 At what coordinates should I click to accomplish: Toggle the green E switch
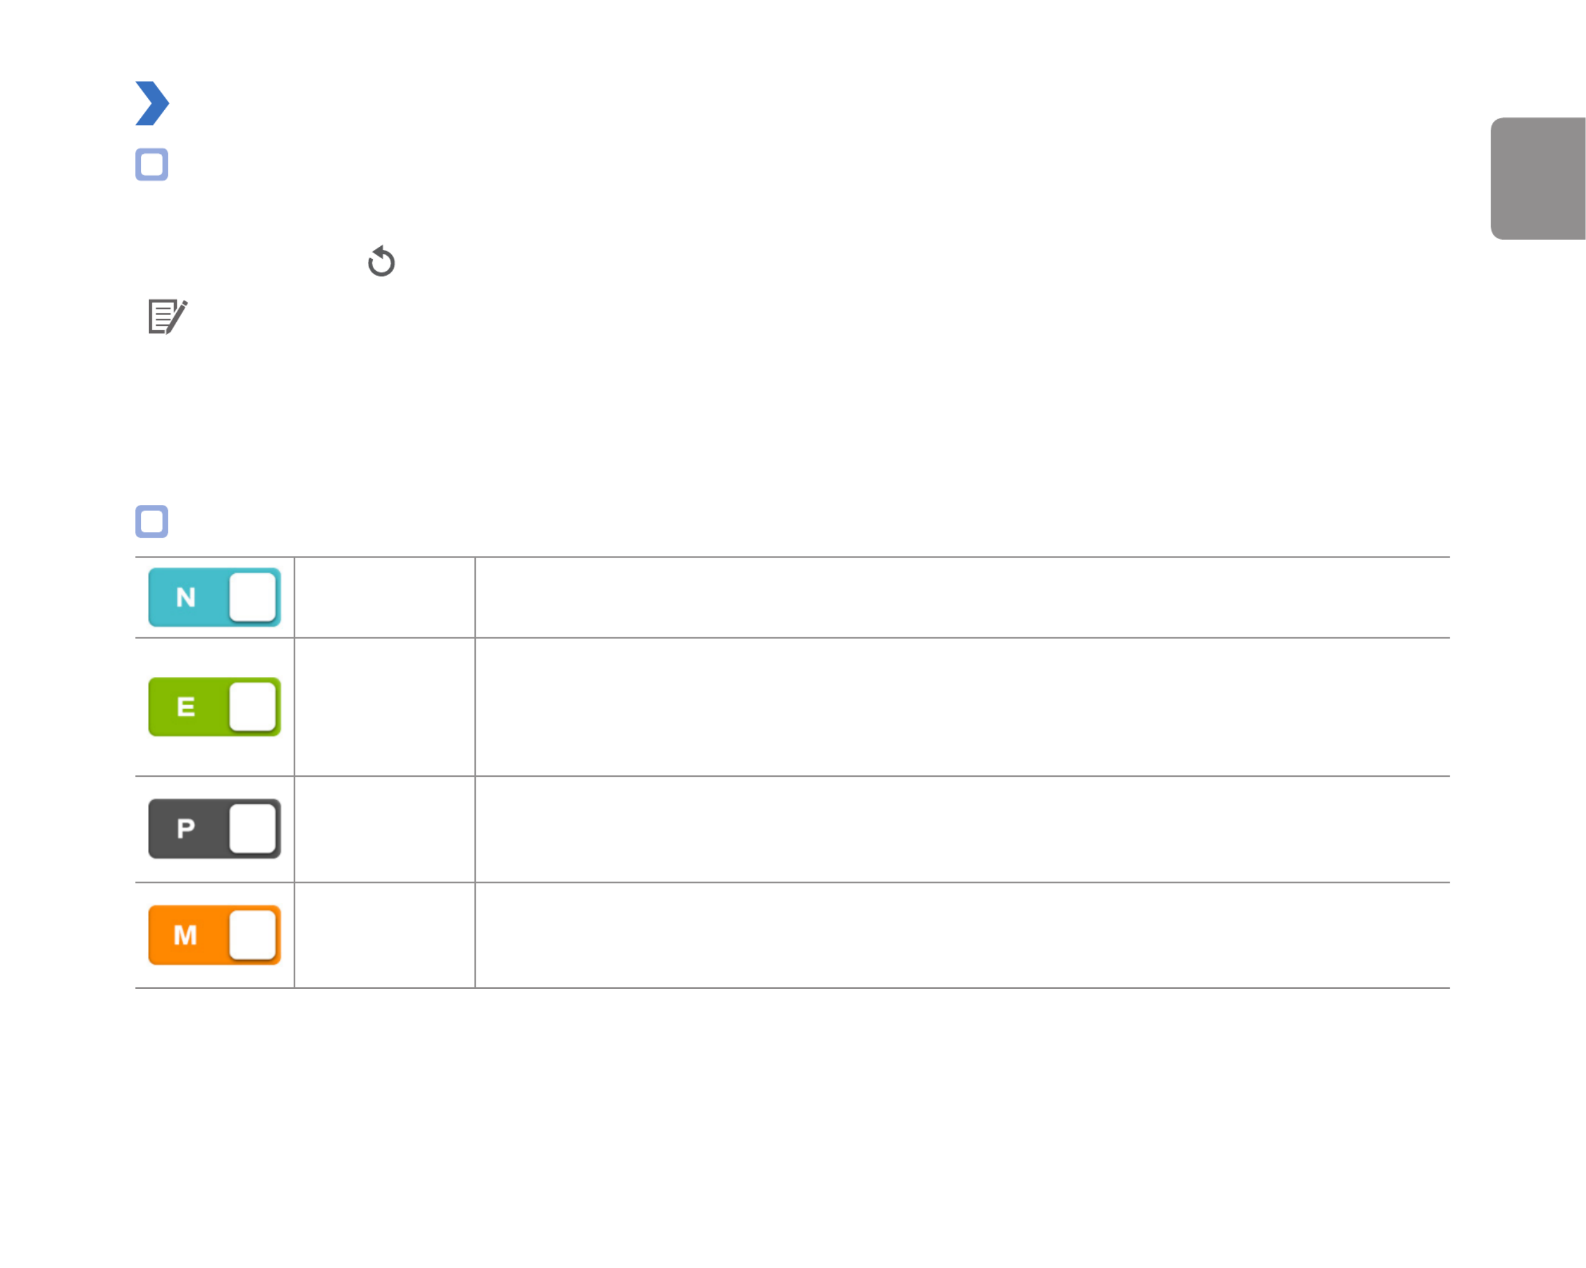click(x=215, y=707)
